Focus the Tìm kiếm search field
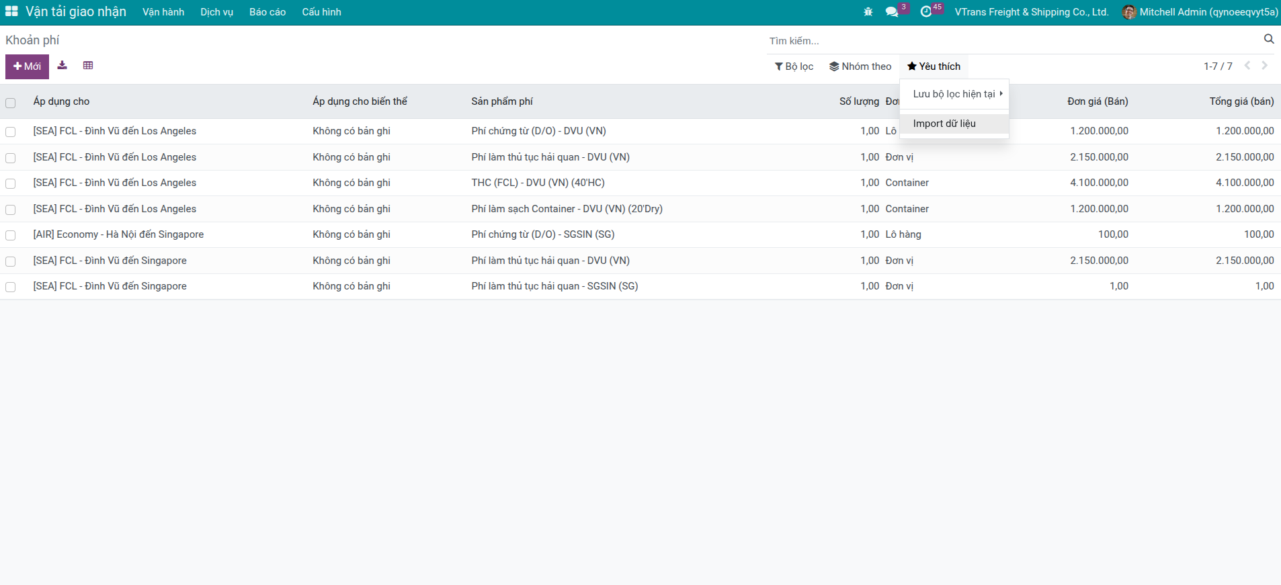 click(x=1008, y=41)
